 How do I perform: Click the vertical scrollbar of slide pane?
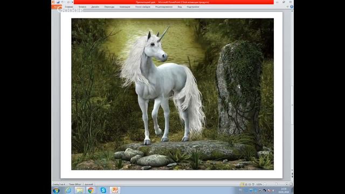click(292, 106)
